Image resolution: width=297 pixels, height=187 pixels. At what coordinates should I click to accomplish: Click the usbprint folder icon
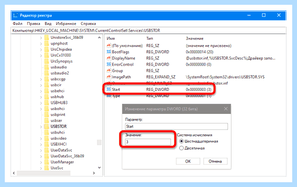point(46,114)
